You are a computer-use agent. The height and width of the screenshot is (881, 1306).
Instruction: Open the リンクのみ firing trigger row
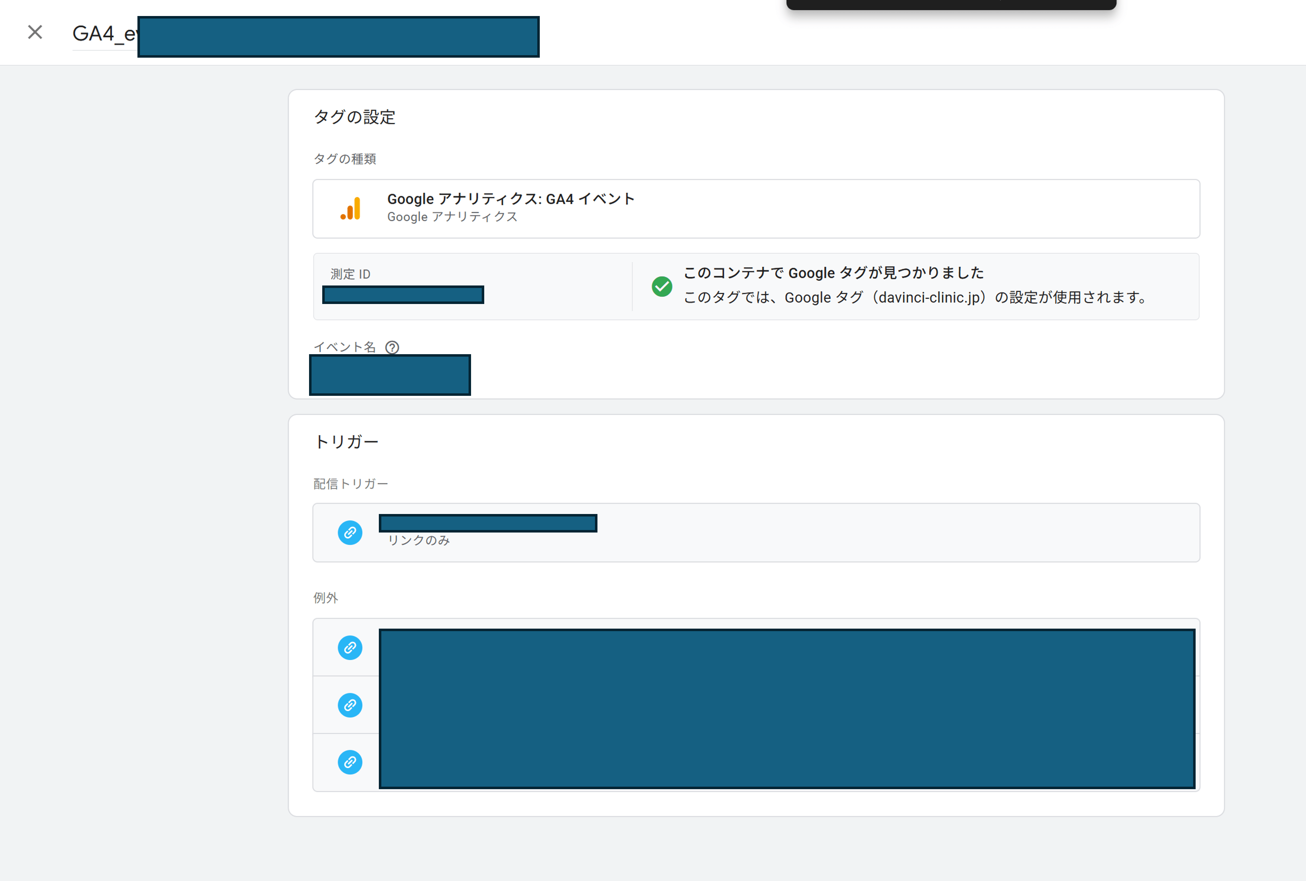756,533
